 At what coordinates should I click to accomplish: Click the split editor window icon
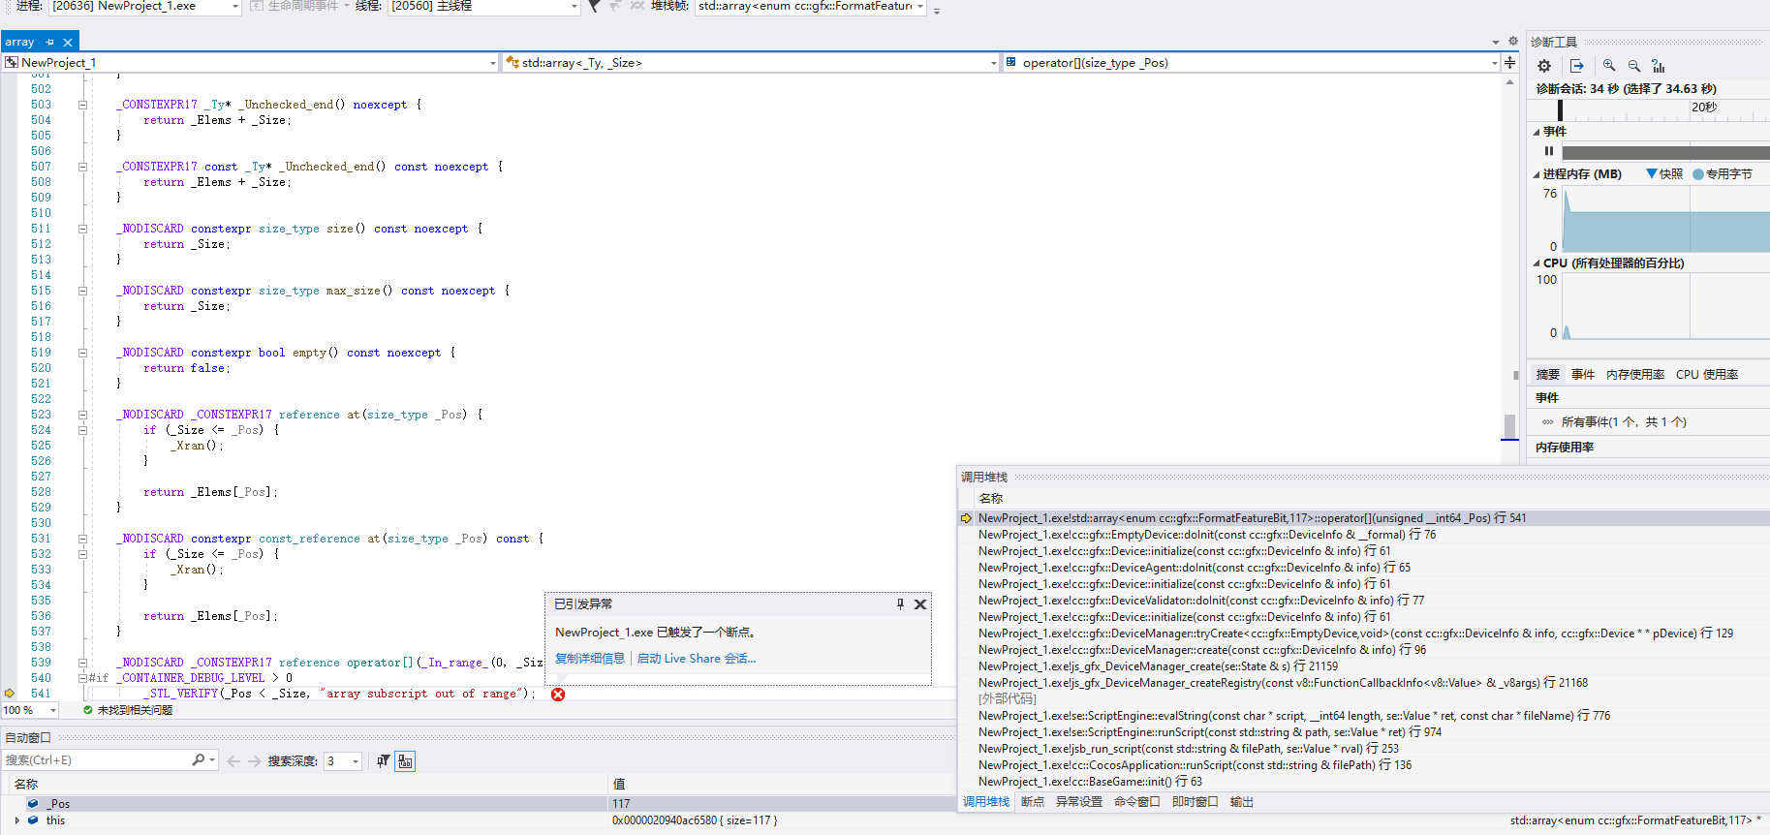pyautogui.click(x=1509, y=63)
